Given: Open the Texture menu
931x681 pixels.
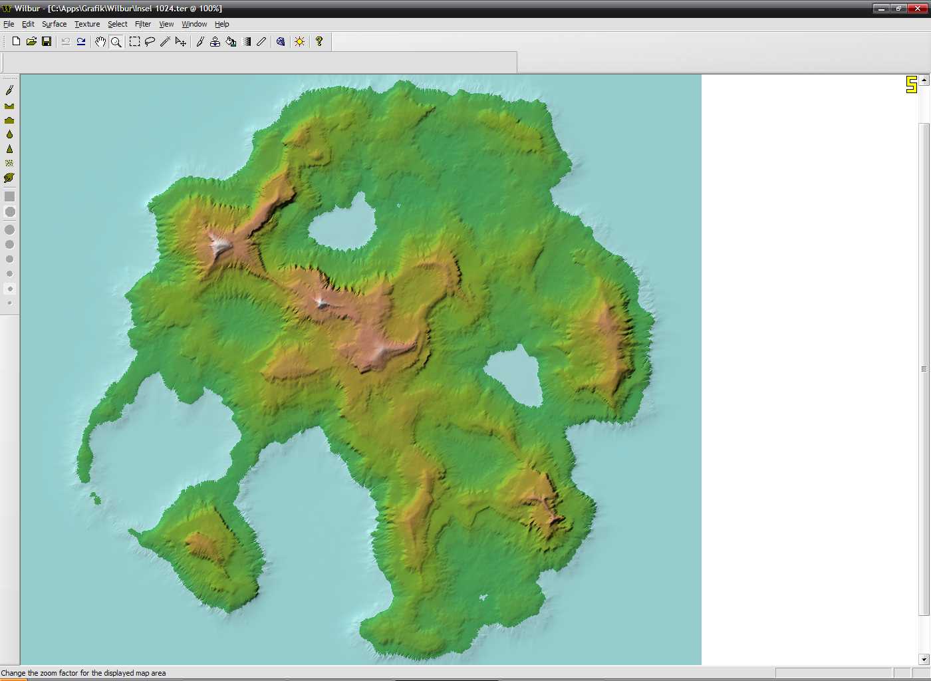Looking at the screenshot, I should pos(87,24).
